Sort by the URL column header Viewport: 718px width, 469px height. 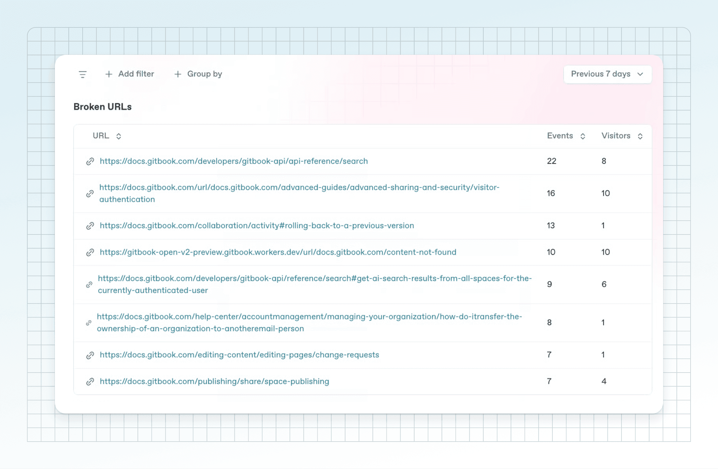pyautogui.click(x=107, y=136)
